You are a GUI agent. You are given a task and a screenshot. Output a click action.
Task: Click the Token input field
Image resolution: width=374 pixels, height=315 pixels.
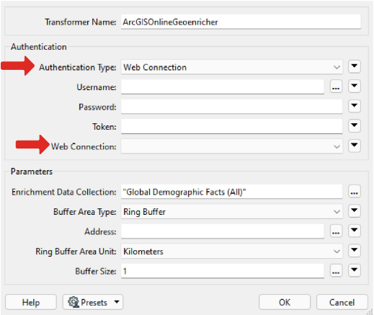pos(231,126)
